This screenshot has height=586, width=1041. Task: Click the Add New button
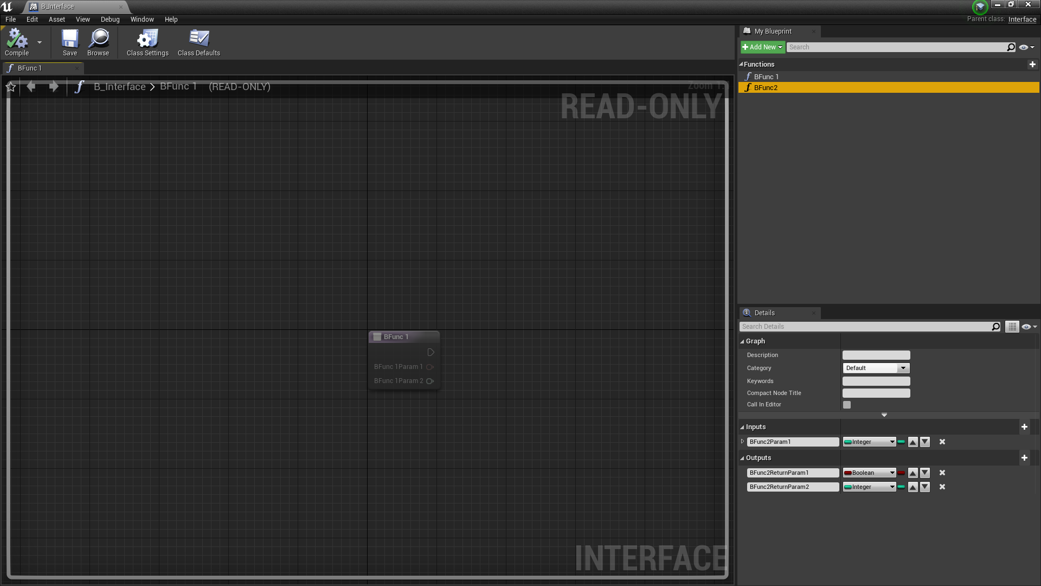tap(762, 47)
